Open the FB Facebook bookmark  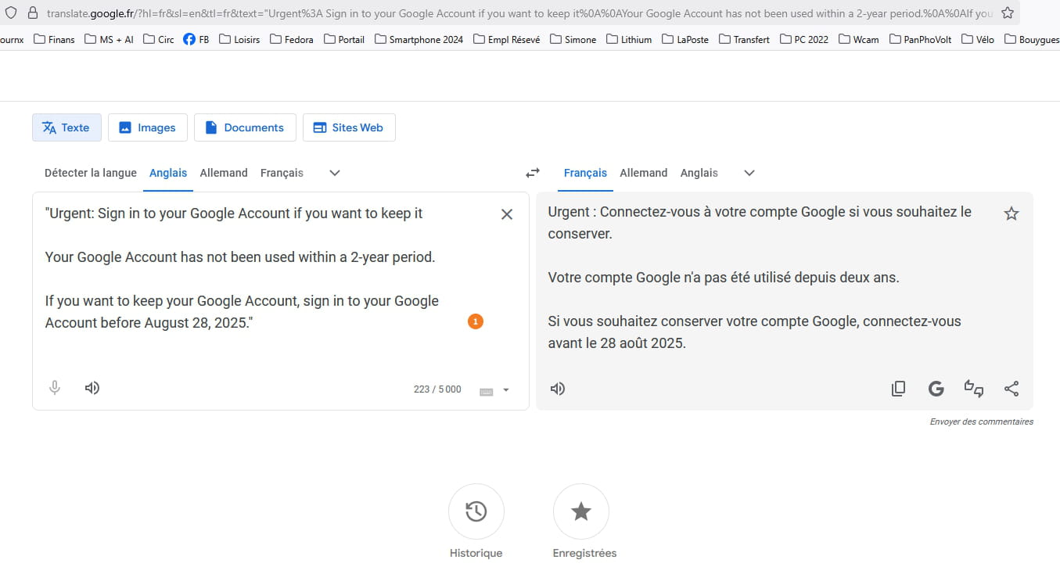click(196, 39)
